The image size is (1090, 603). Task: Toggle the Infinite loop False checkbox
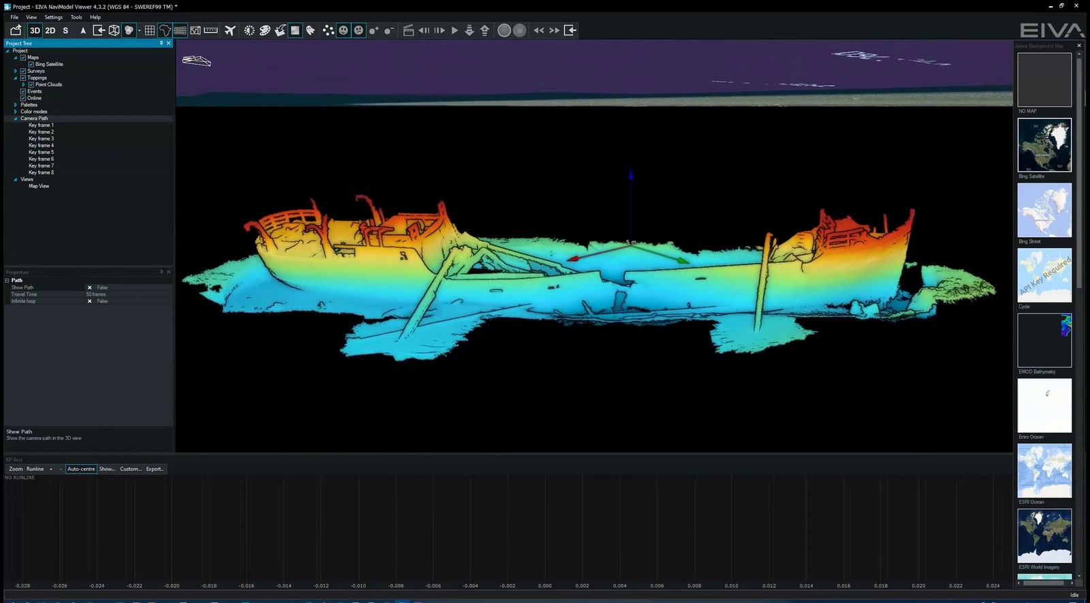pyautogui.click(x=89, y=301)
